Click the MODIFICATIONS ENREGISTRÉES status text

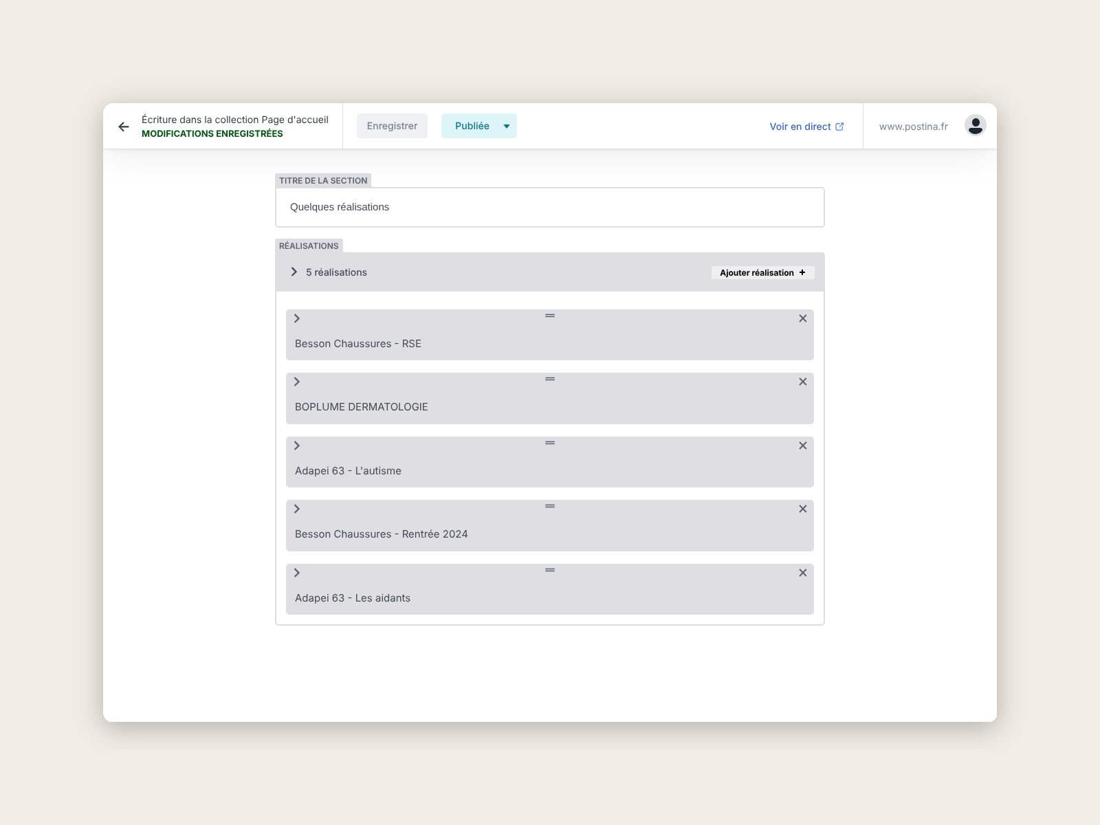[212, 133]
